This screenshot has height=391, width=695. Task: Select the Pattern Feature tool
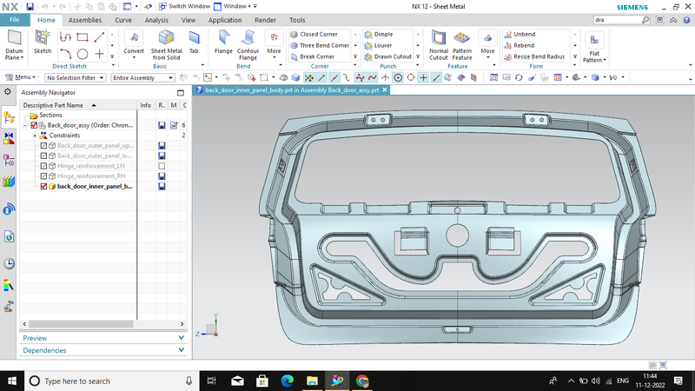click(x=462, y=45)
